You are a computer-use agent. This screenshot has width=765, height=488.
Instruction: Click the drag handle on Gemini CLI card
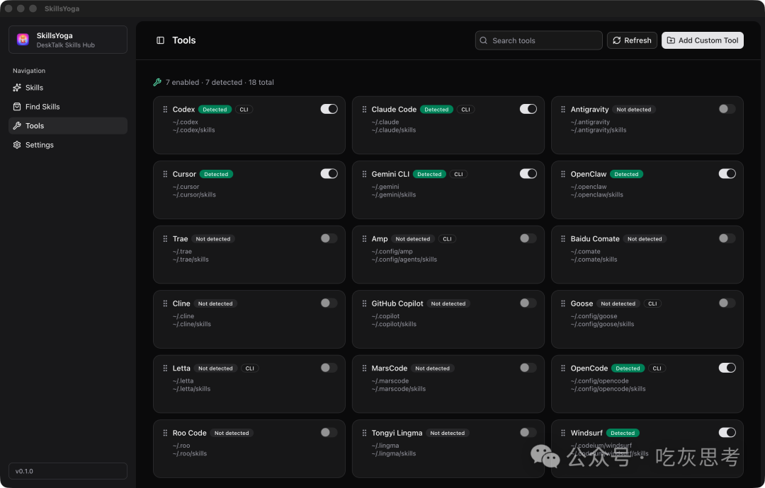(364, 174)
